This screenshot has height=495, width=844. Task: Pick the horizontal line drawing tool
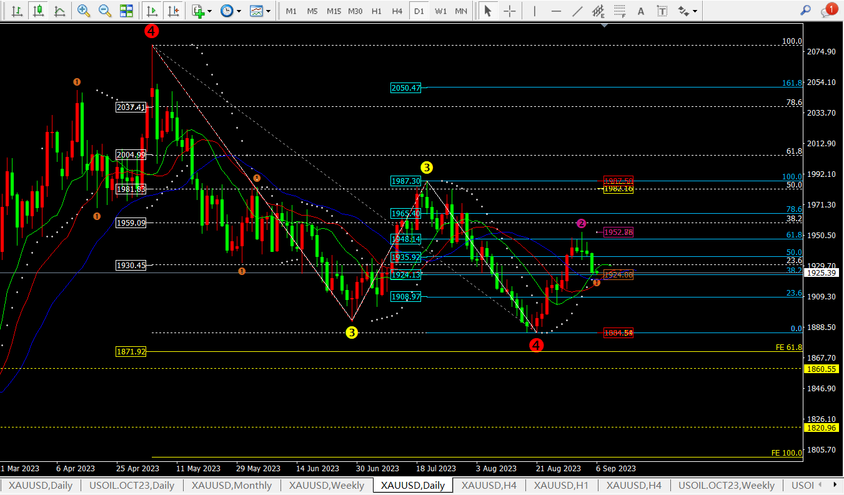556,11
